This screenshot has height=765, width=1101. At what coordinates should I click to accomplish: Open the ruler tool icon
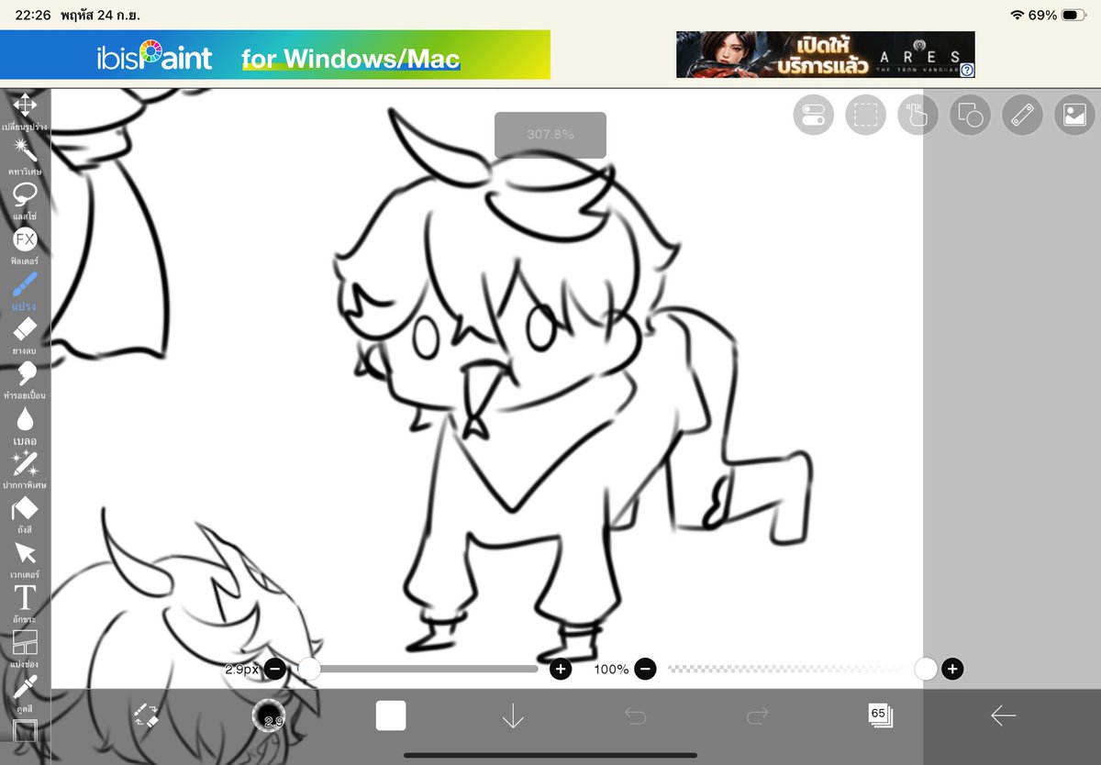coord(1022,115)
